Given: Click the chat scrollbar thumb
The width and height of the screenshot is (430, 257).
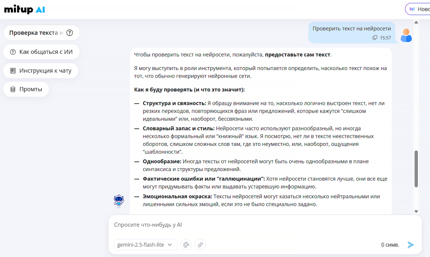Looking at the screenshot, I should (416, 169).
